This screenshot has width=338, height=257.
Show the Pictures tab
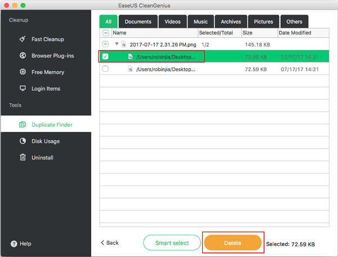coord(264,21)
